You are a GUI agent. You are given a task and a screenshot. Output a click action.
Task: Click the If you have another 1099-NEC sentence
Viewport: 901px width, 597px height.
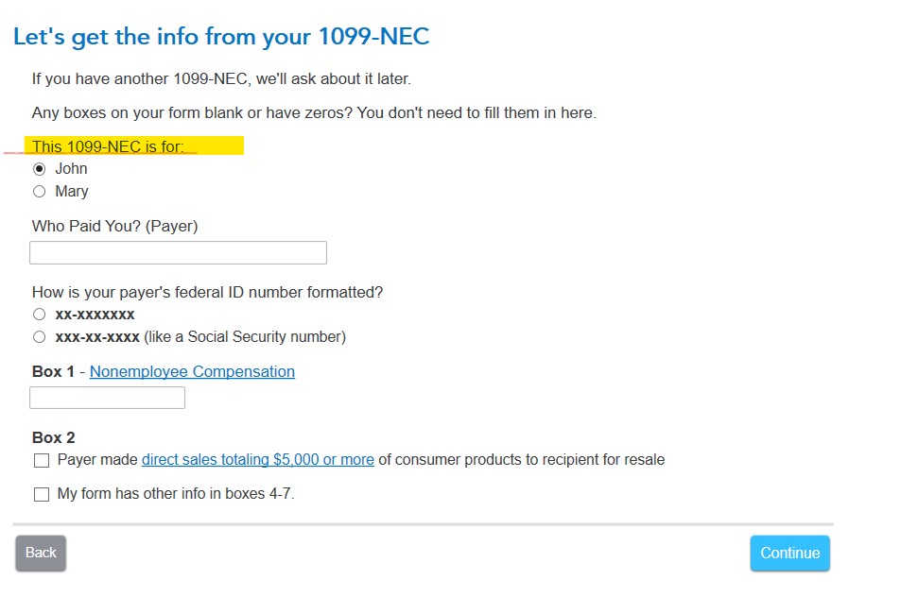point(221,79)
